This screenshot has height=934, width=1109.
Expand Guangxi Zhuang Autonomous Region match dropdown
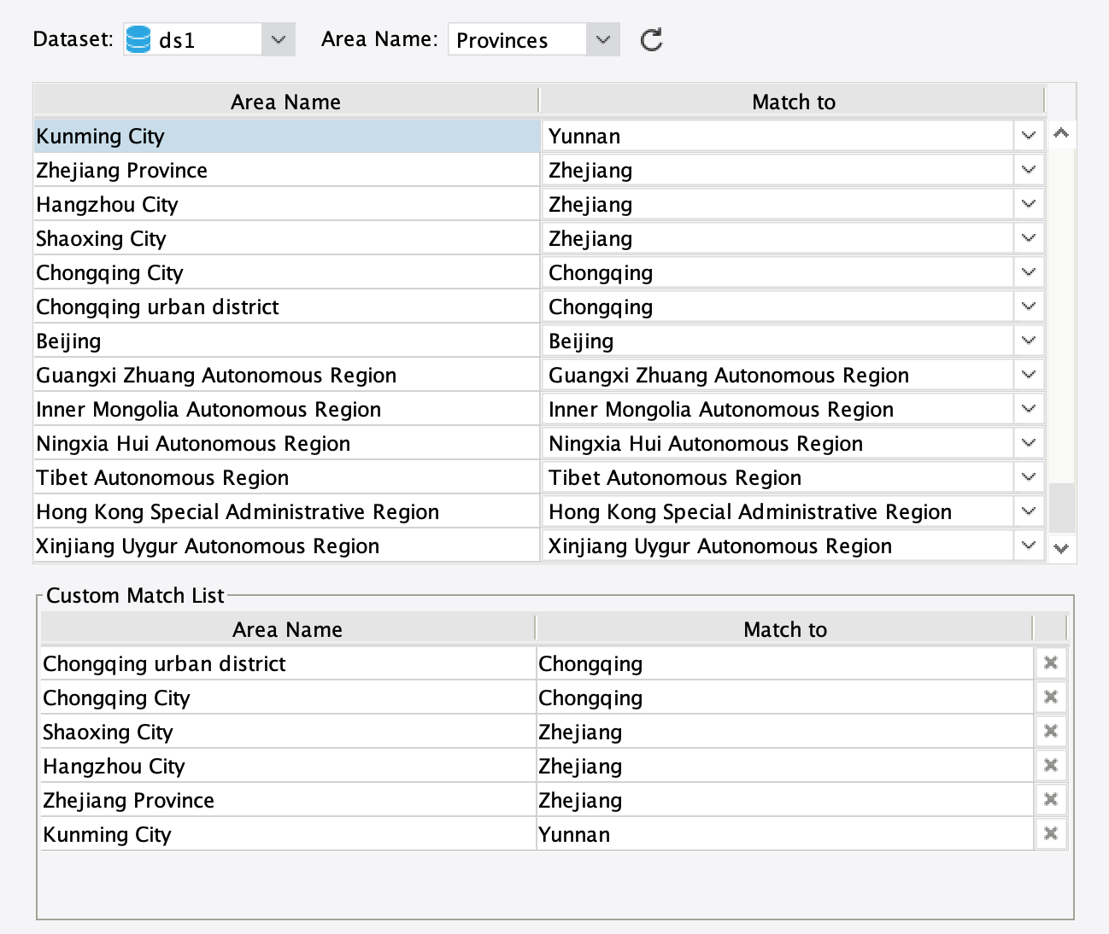pos(1029,375)
